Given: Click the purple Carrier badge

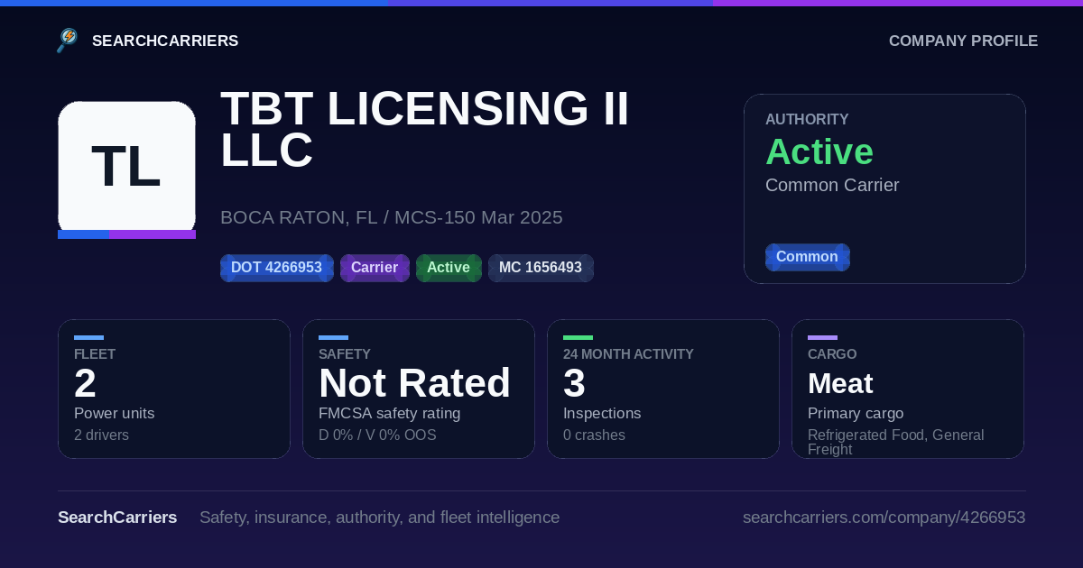Looking at the screenshot, I should coord(375,268).
